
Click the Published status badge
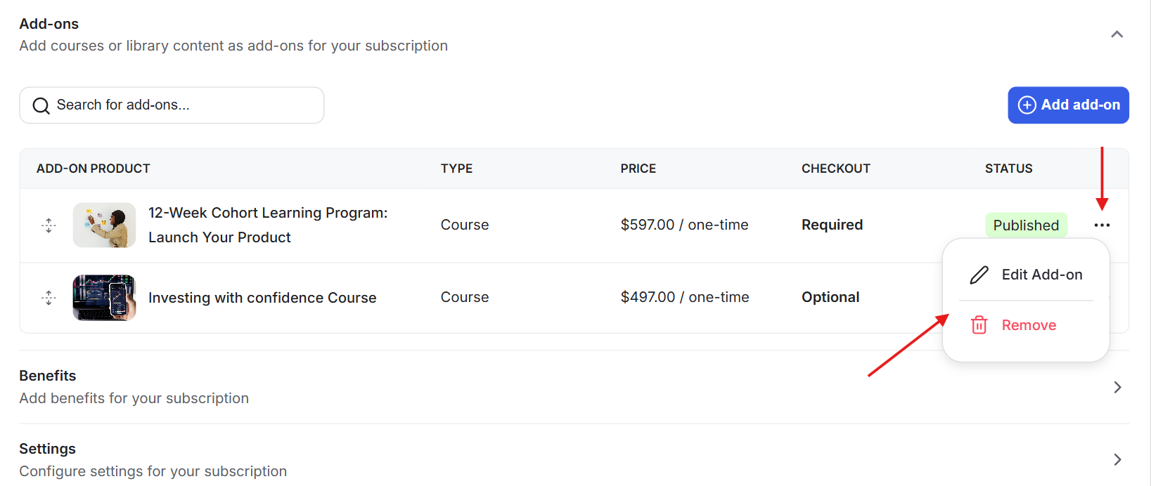pos(1026,225)
